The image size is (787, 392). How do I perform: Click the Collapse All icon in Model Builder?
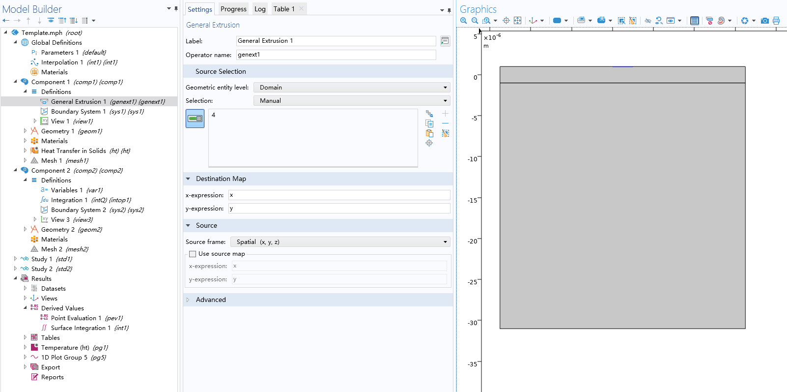(62, 21)
